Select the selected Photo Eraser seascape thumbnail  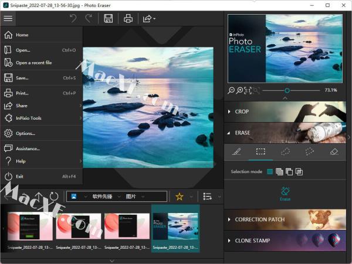175,229
